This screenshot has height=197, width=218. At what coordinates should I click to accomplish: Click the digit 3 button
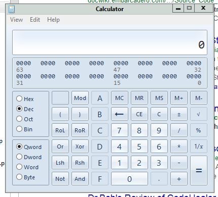(x=159, y=163)
